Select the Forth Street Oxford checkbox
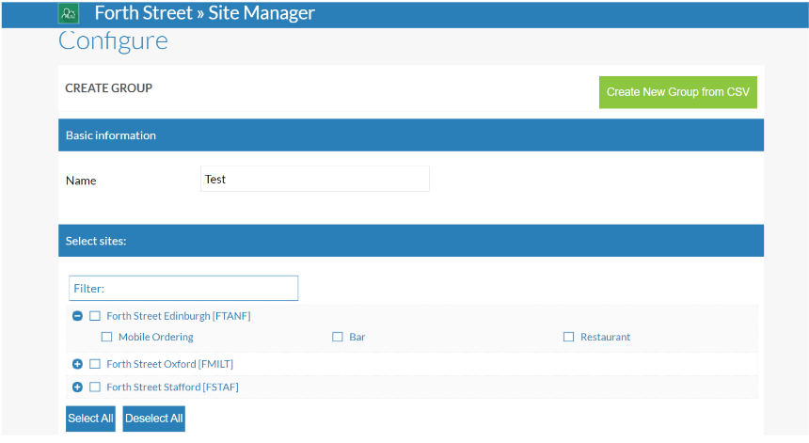The image size is (809, 443). point(95,364)
